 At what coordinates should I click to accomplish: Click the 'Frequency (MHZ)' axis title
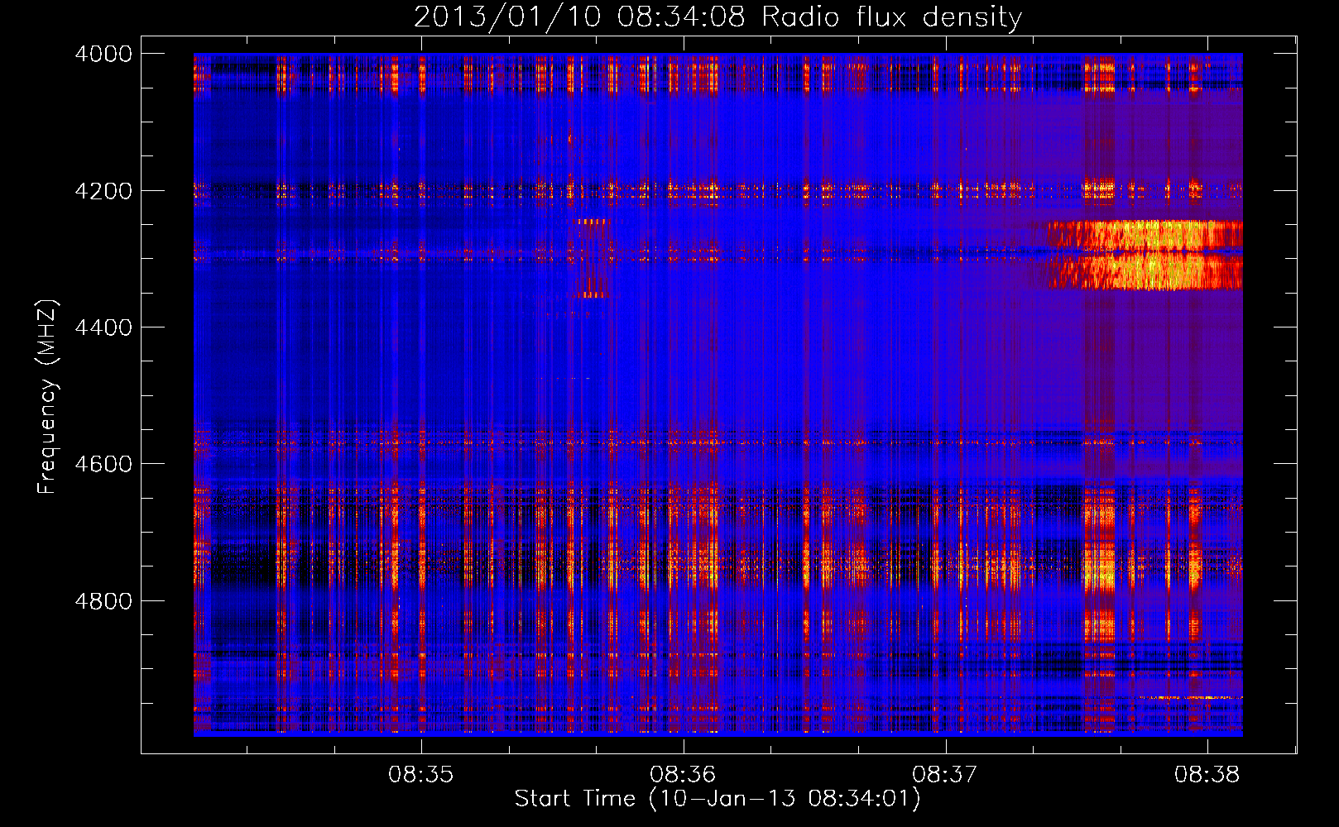click(x=48, y=396)
